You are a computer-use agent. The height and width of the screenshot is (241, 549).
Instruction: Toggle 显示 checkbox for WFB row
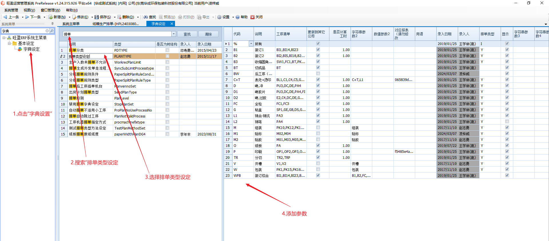pyautogui.click(x=507, y=175)
